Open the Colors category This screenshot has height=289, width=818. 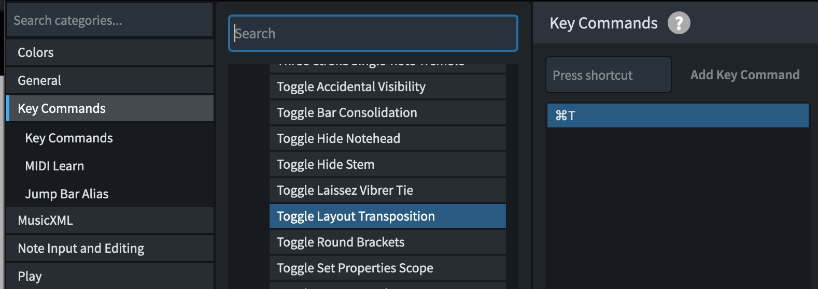click(x=109, y=53)
